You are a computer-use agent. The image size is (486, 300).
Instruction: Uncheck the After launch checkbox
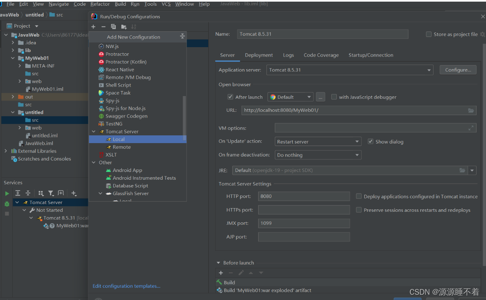click(230, 97)
